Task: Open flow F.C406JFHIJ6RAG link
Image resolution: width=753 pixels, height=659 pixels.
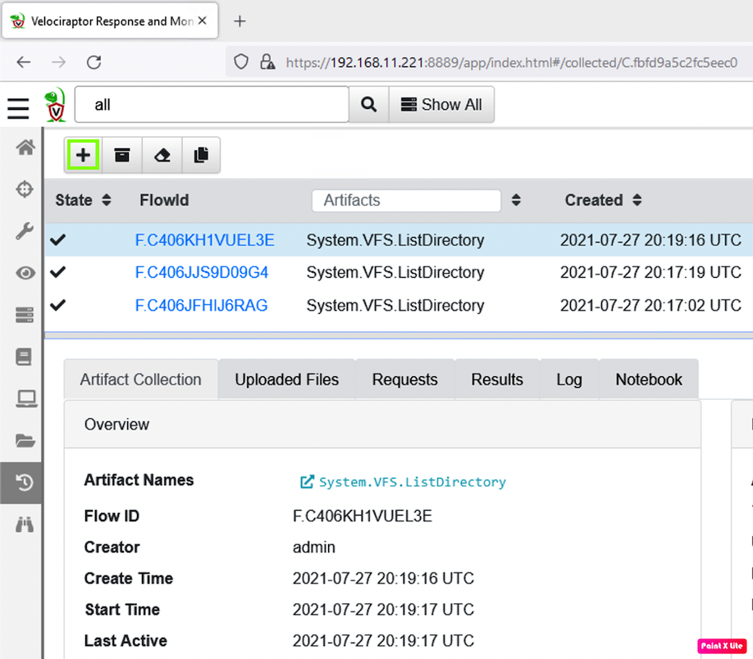Action: (x=201, y=305)
